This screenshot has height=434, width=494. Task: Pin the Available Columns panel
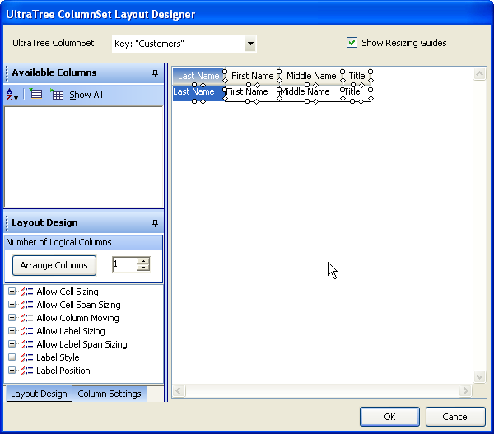coord(155,73)
